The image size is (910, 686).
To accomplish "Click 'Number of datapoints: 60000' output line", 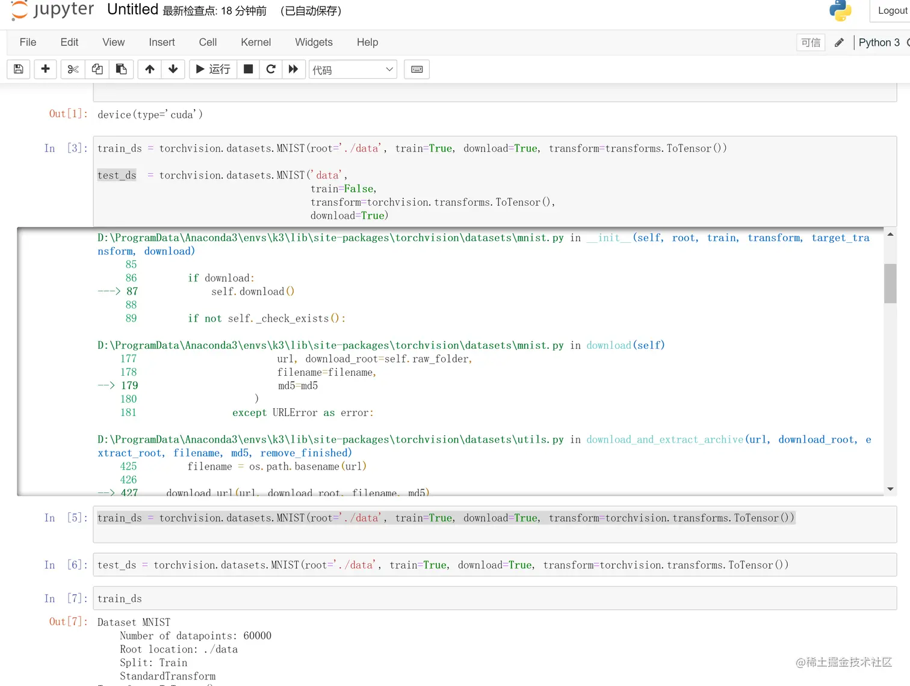I will (x=196, y=636).
